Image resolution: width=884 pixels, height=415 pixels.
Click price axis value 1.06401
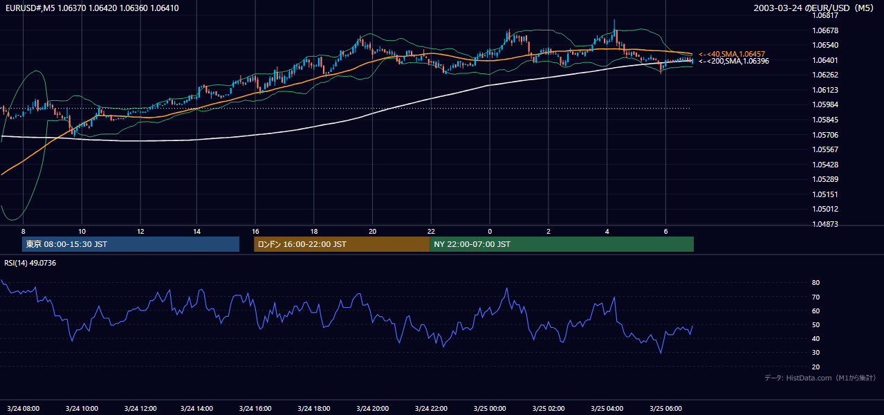[825, 61]
